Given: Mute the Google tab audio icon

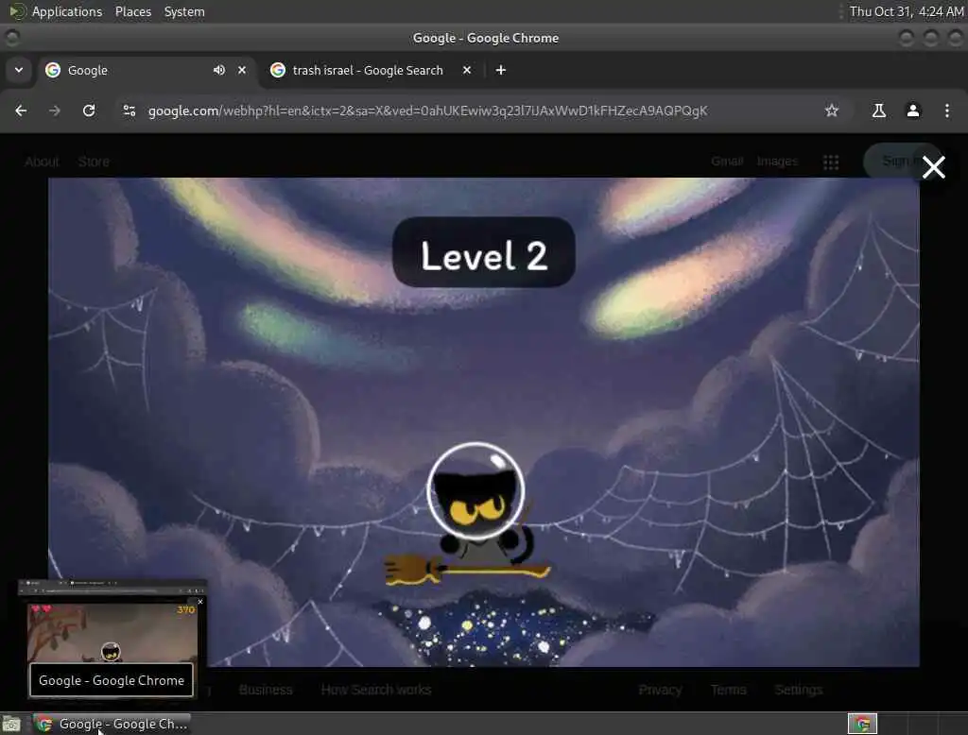Looking at the screenshot, I should click(x=218, y=70).
